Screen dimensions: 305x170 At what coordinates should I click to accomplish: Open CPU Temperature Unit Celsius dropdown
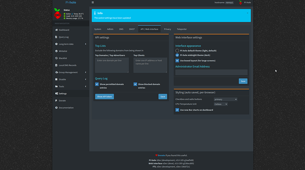coord(221,104)
